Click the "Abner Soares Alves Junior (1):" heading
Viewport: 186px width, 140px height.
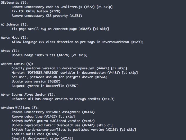(x=28, y=94)
